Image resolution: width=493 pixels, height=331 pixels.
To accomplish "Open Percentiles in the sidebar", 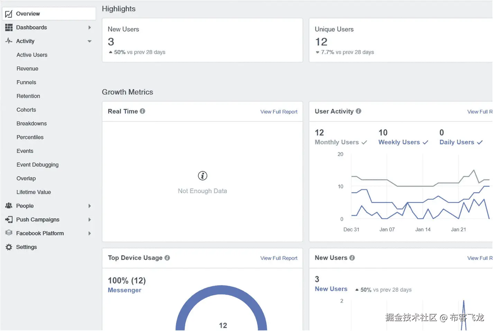I will [30, 137].
